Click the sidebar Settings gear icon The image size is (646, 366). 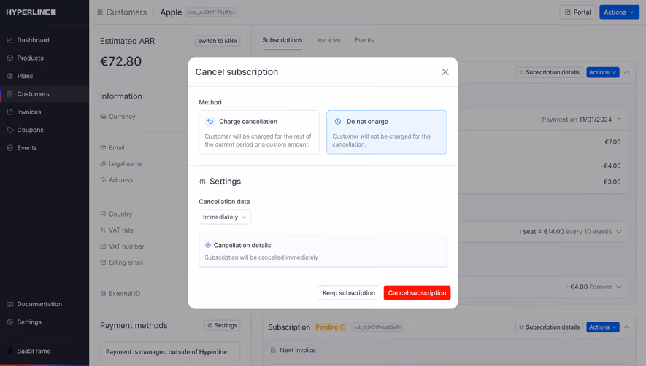(x=10, y=322)
